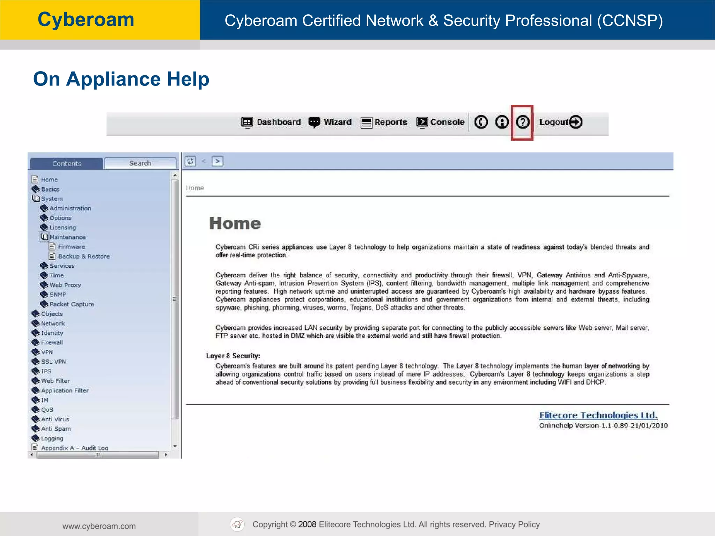Open the Elitecore Technologies Ltd. link
The image size is (715, 536).
[598, 415]
